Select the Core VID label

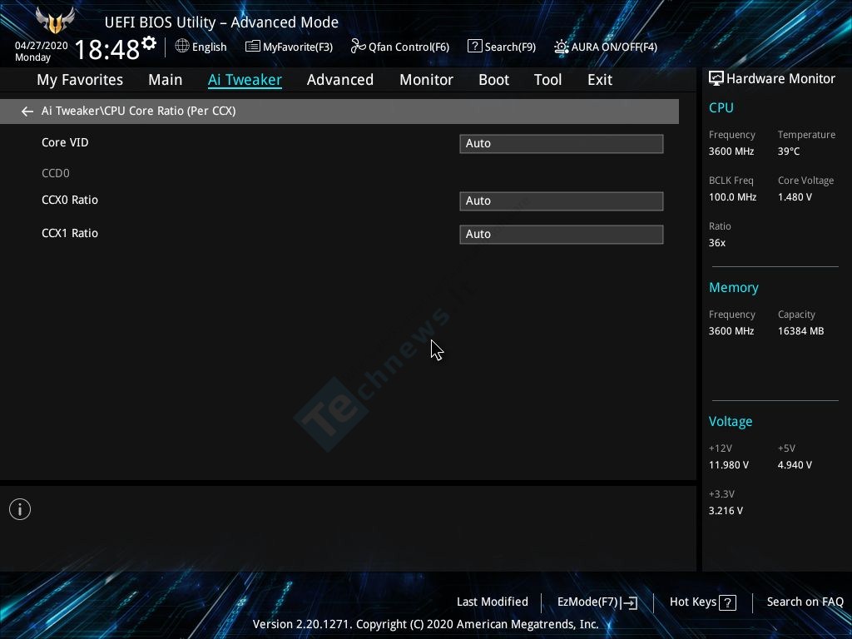pyautogui.click(x=65, y=142)
